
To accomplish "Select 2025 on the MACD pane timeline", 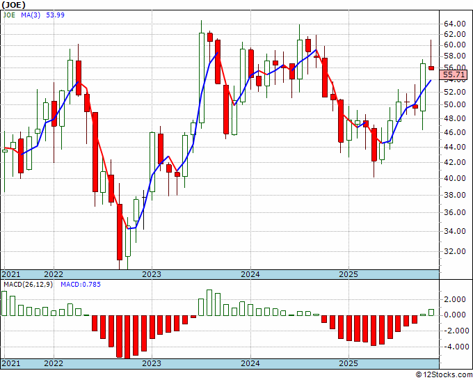I will click(x=348, y=363).
